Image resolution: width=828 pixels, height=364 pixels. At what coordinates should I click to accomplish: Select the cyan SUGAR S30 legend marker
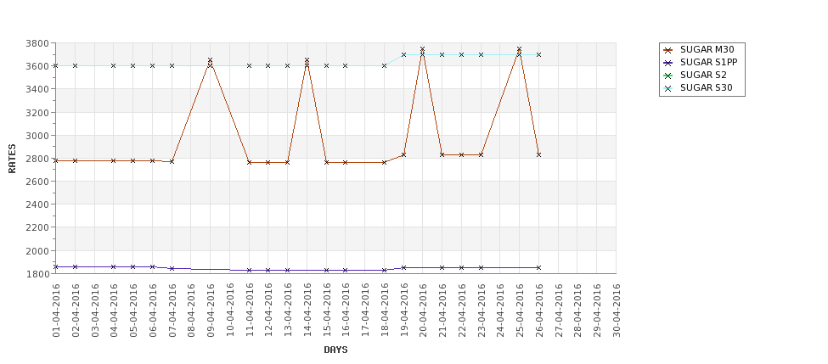coord(668,88)
